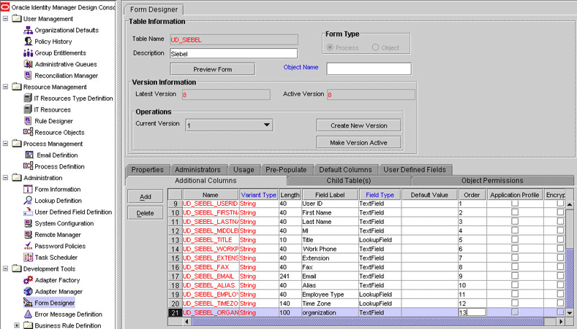Open the Object Name lookup link
The width and height of the screenshot is (577, 329).
point(301,67)
